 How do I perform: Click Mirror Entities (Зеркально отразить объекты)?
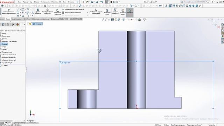(x=73, y=9)
